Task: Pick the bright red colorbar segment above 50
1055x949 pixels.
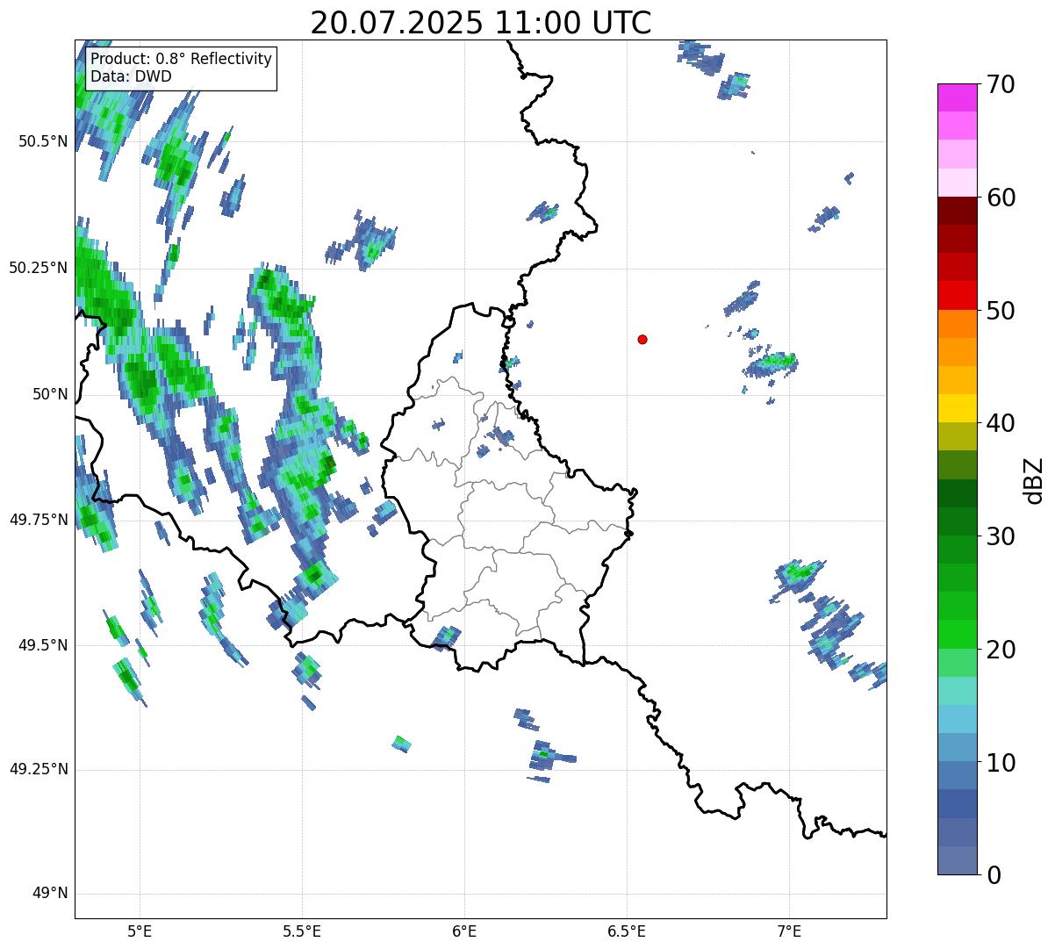Action: click(957, 295)
